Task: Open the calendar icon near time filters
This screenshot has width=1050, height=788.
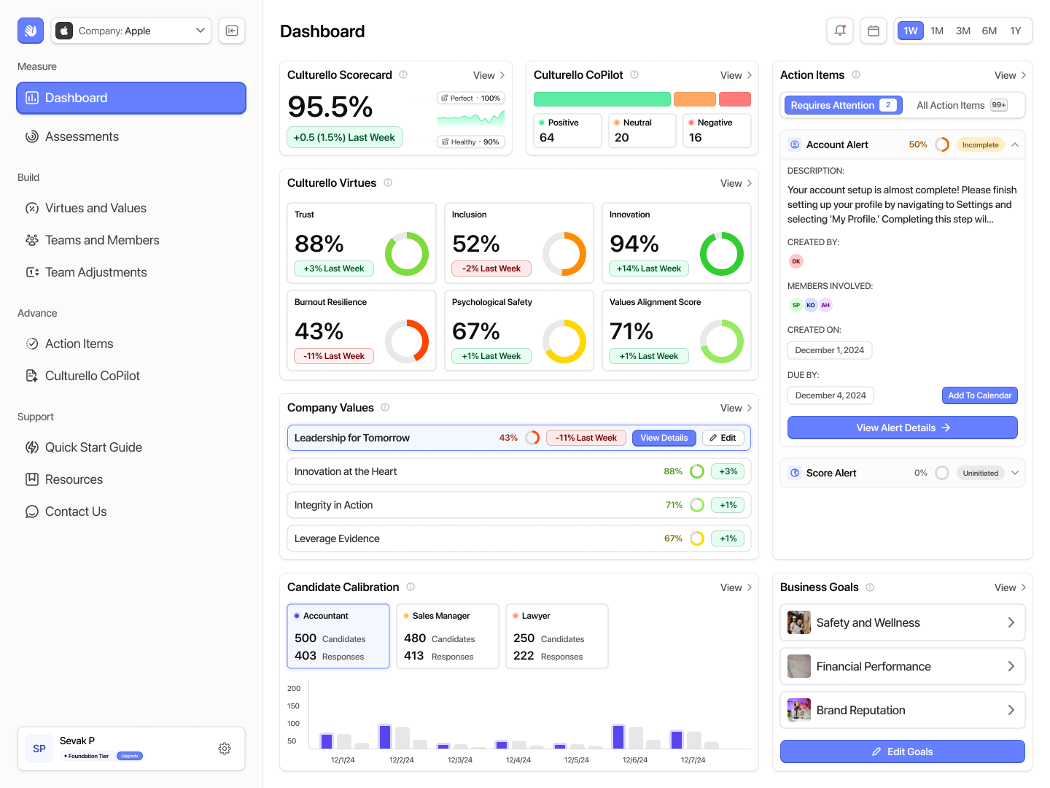Action: [x=873, y=31]
